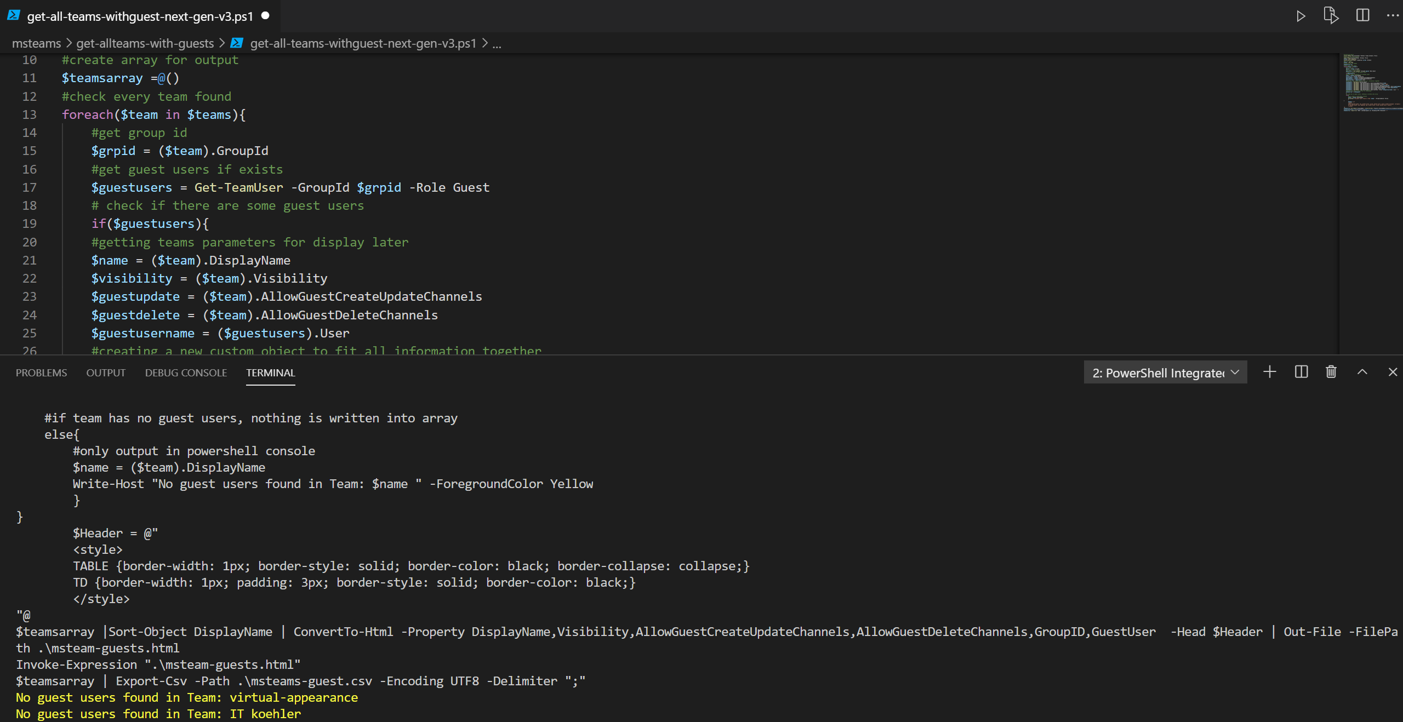Split the terminal pane
1403x722 pixels.
pyautogui.click(x=1300, y=372)
